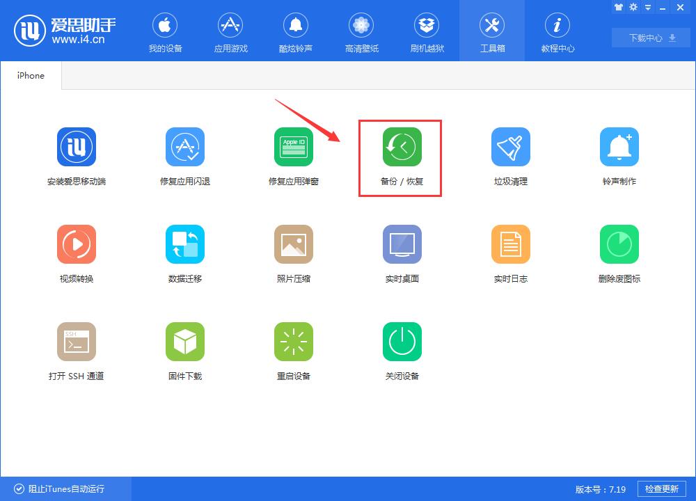Click Shut Down Device (关闭设备)

click(402, 349)
